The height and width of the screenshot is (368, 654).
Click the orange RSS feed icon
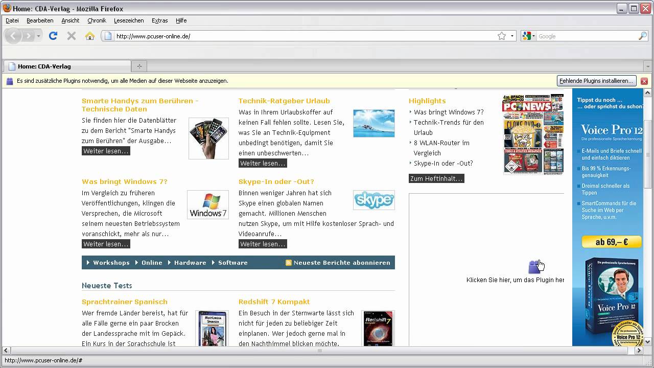(288, 262)
